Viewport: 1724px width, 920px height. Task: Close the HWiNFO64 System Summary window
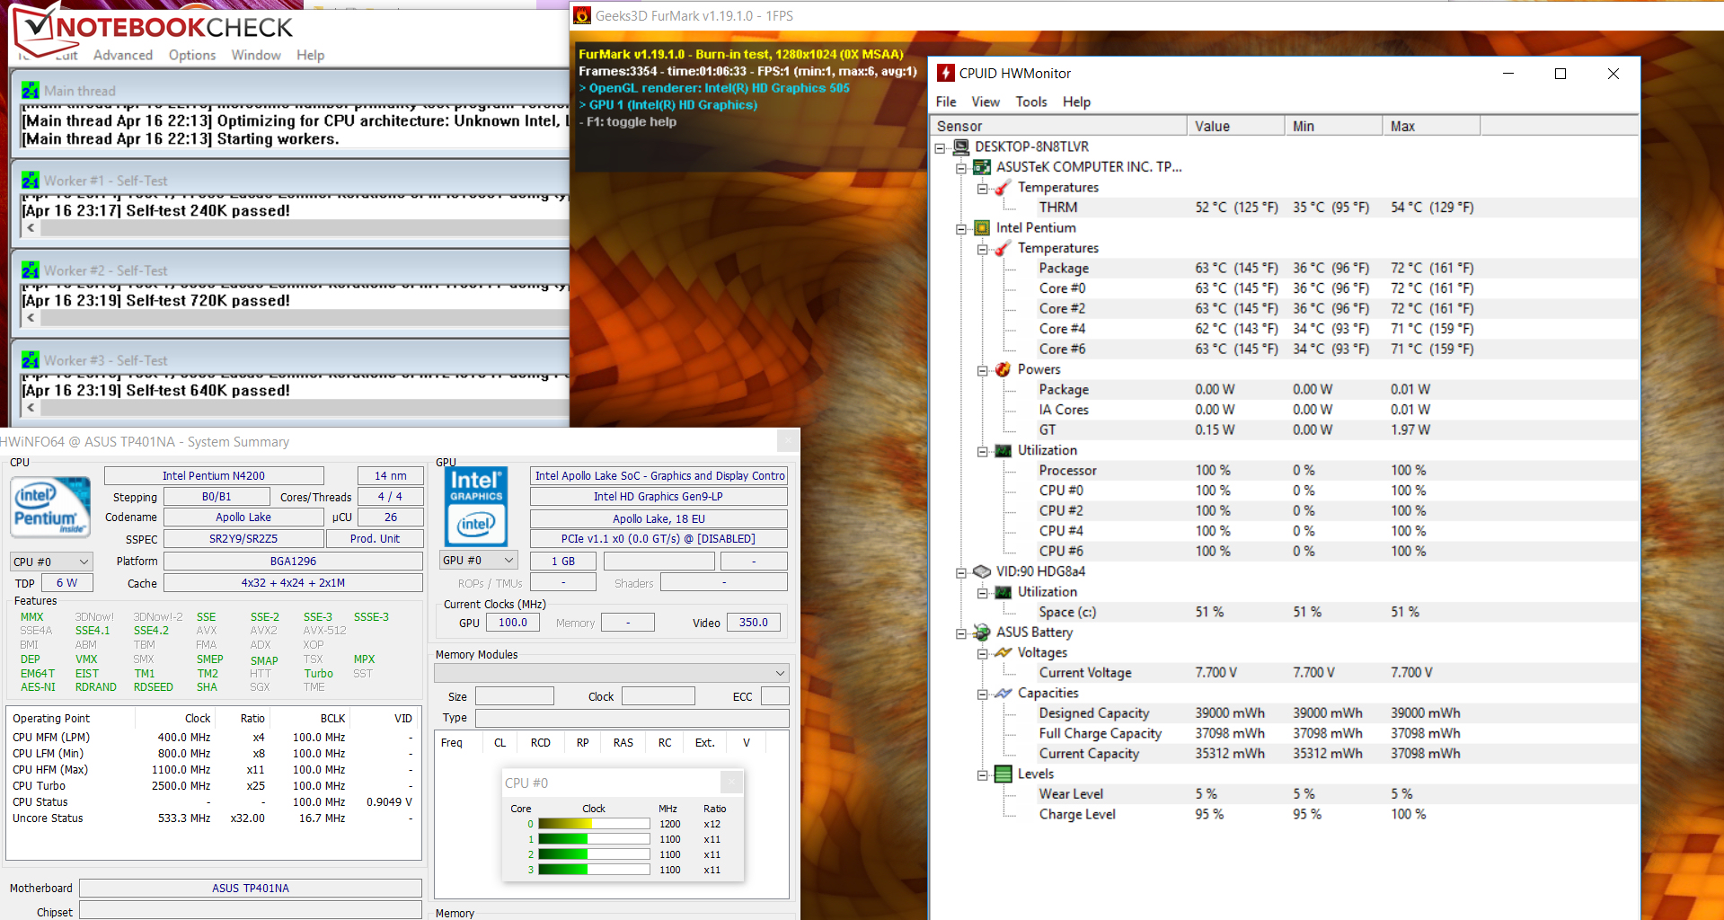click(x=787, y=440)
